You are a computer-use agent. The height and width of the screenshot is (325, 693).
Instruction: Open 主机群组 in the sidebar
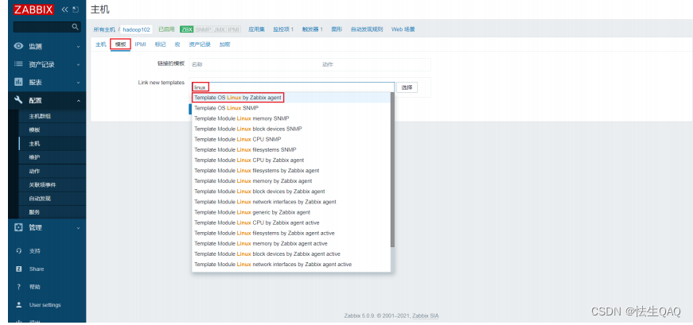[x=40, y=116]
